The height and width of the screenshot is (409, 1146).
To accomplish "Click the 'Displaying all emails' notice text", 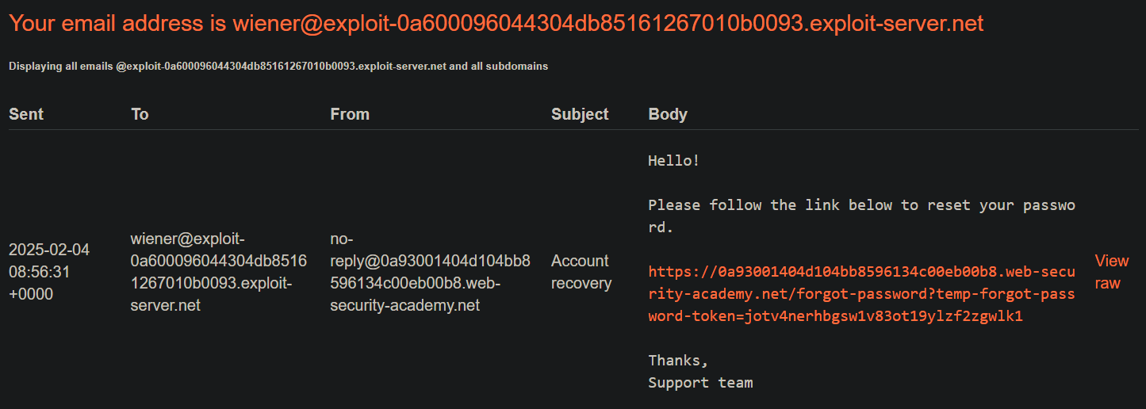I will [278, 67].
